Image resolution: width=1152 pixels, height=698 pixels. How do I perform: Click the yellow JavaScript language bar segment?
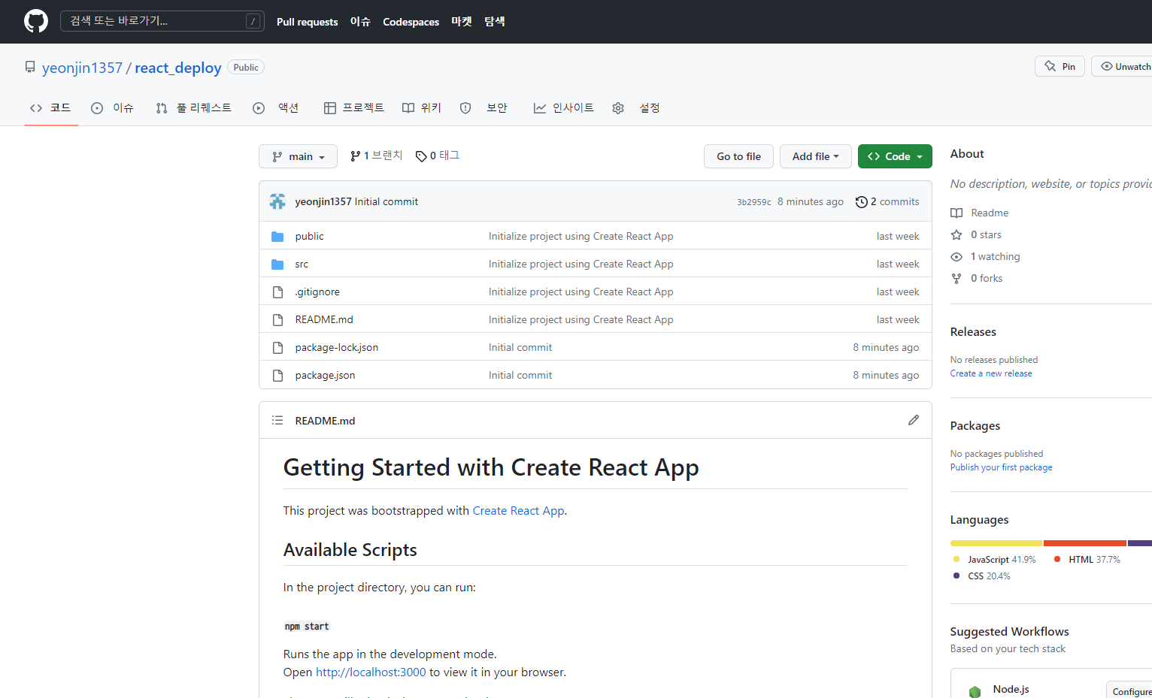pos(996,542)
